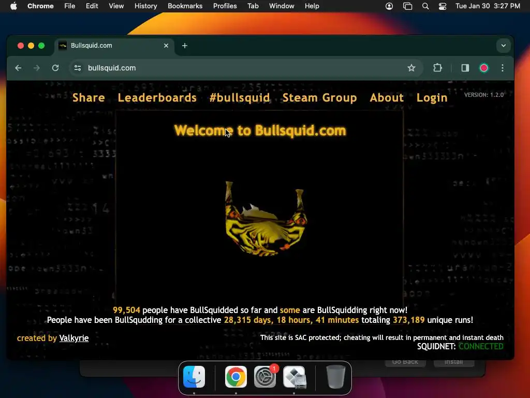Open the Valkyrie creator link

73,338
